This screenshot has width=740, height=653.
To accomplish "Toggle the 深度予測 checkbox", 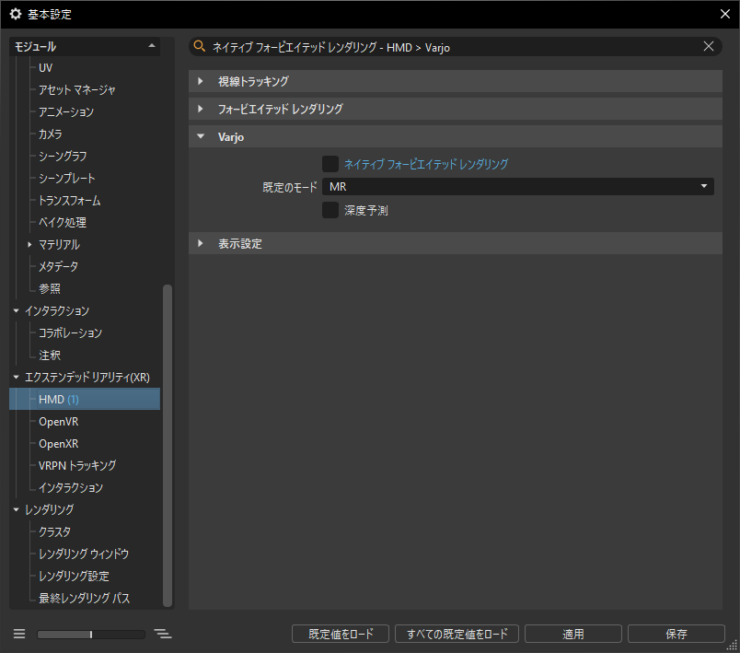I will [x=330, y=210].
